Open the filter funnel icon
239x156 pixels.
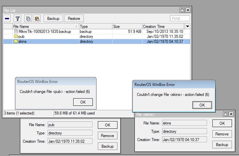click(x=17, y=19)
